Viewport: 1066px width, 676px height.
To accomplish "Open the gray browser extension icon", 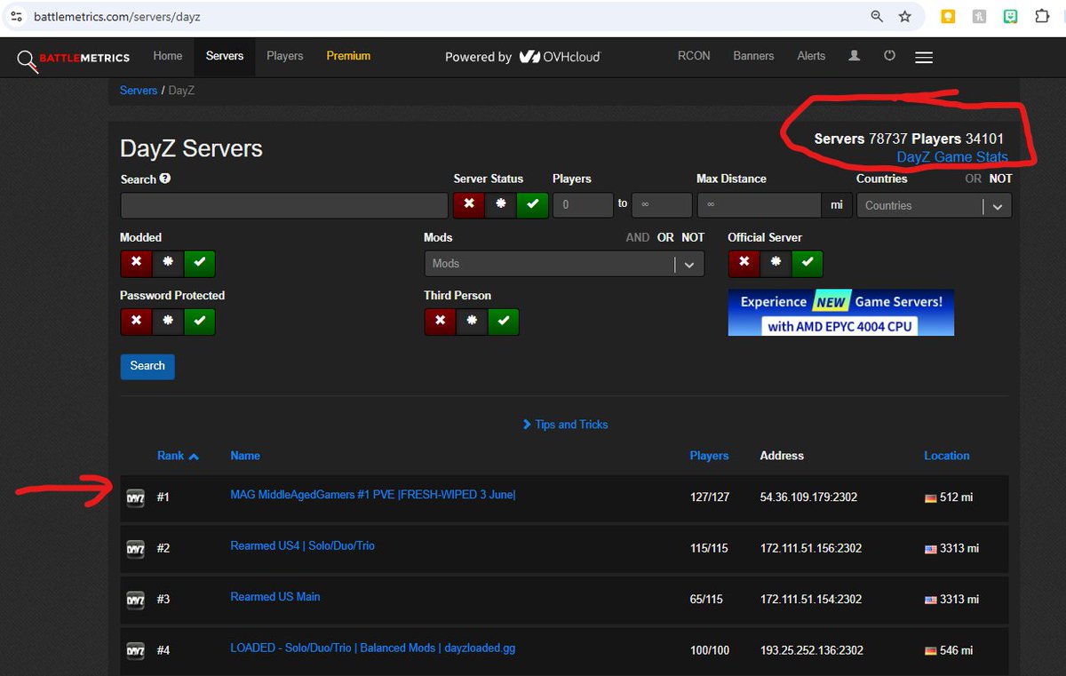I will 979,16.
